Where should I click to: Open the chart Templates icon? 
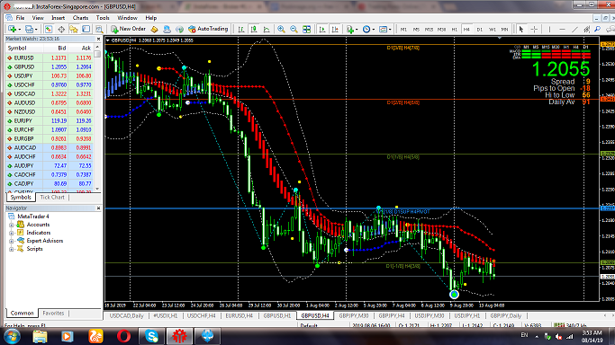pyautogui.click(x=383, y=29)
